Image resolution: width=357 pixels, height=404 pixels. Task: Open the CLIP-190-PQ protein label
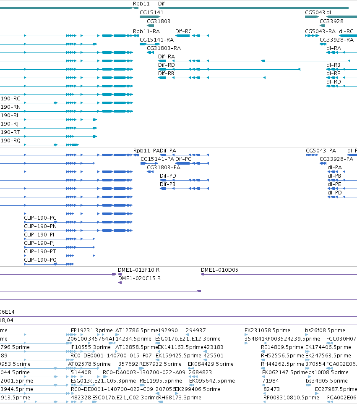[40, 260]
